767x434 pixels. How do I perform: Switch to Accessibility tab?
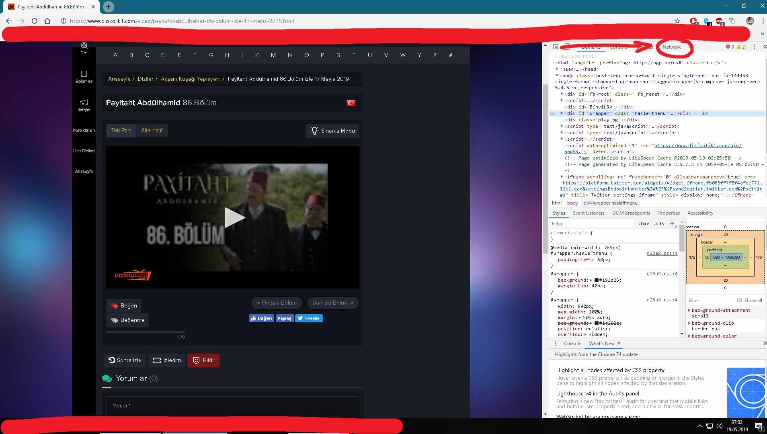[x=700, y=213]
